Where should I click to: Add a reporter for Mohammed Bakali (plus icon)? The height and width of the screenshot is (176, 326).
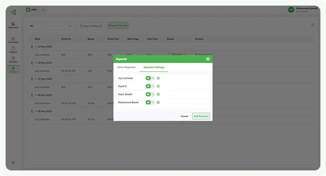[158, 102]
